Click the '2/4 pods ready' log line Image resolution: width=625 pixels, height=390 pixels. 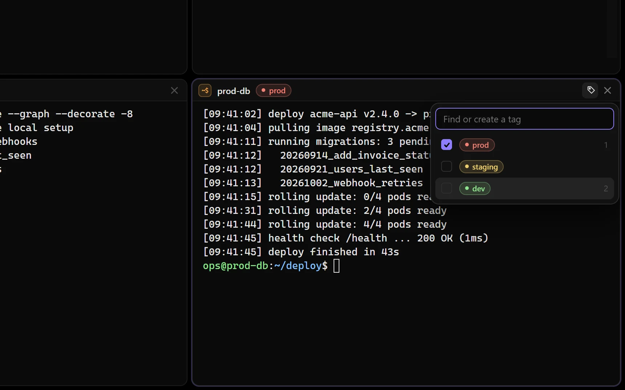pyautogui.click(x=325, y=211)
